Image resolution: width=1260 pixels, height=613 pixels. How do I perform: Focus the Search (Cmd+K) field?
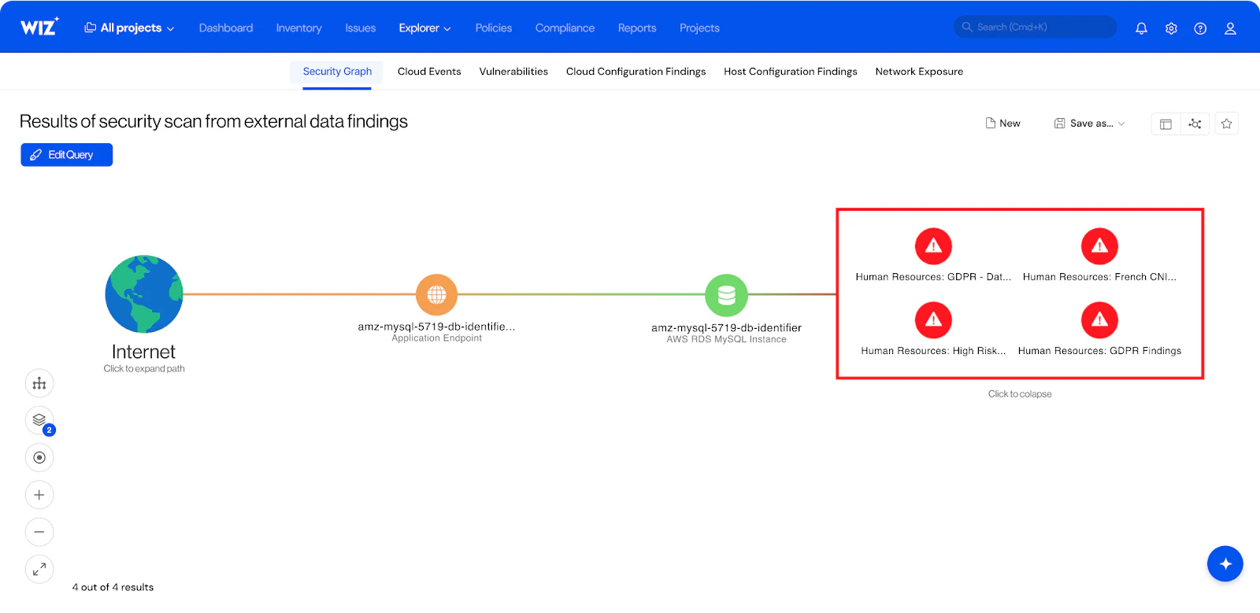[x=1035, y=27]
